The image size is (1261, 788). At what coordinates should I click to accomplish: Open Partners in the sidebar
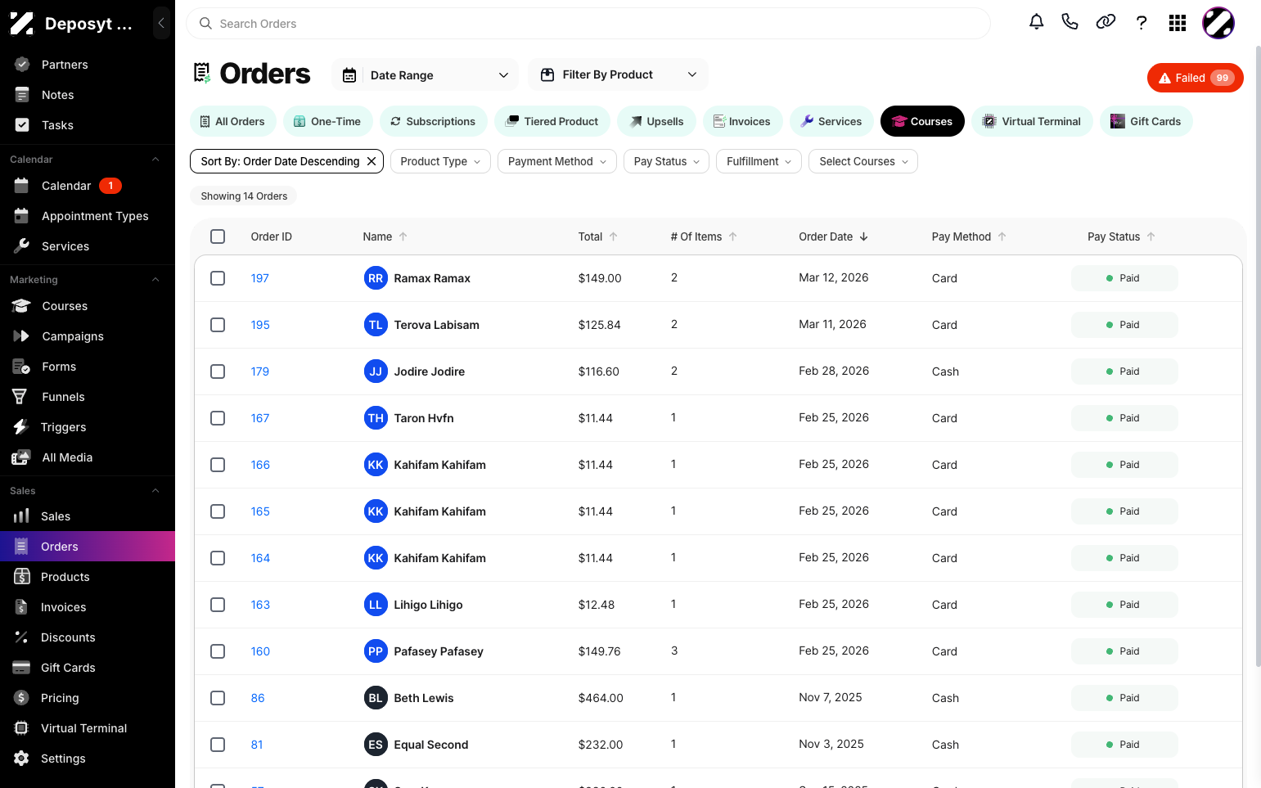pyautogui.click(x=88, y=65)
